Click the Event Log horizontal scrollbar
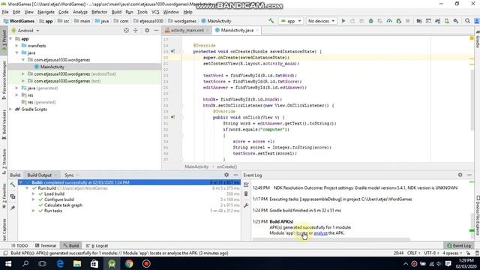This screenshot has height=270, width=480. coord(331,239)
